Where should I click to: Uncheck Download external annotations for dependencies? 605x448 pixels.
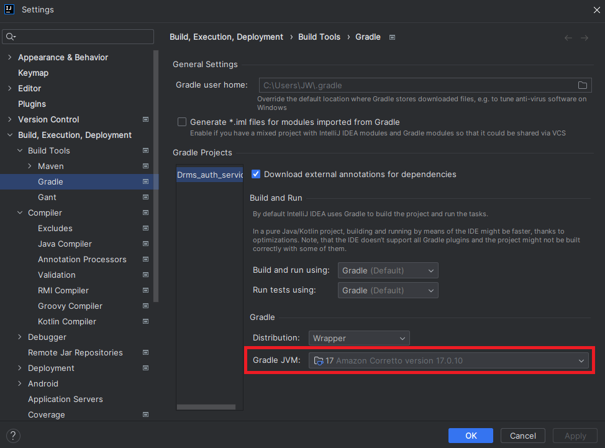click(x=256, y=174)
